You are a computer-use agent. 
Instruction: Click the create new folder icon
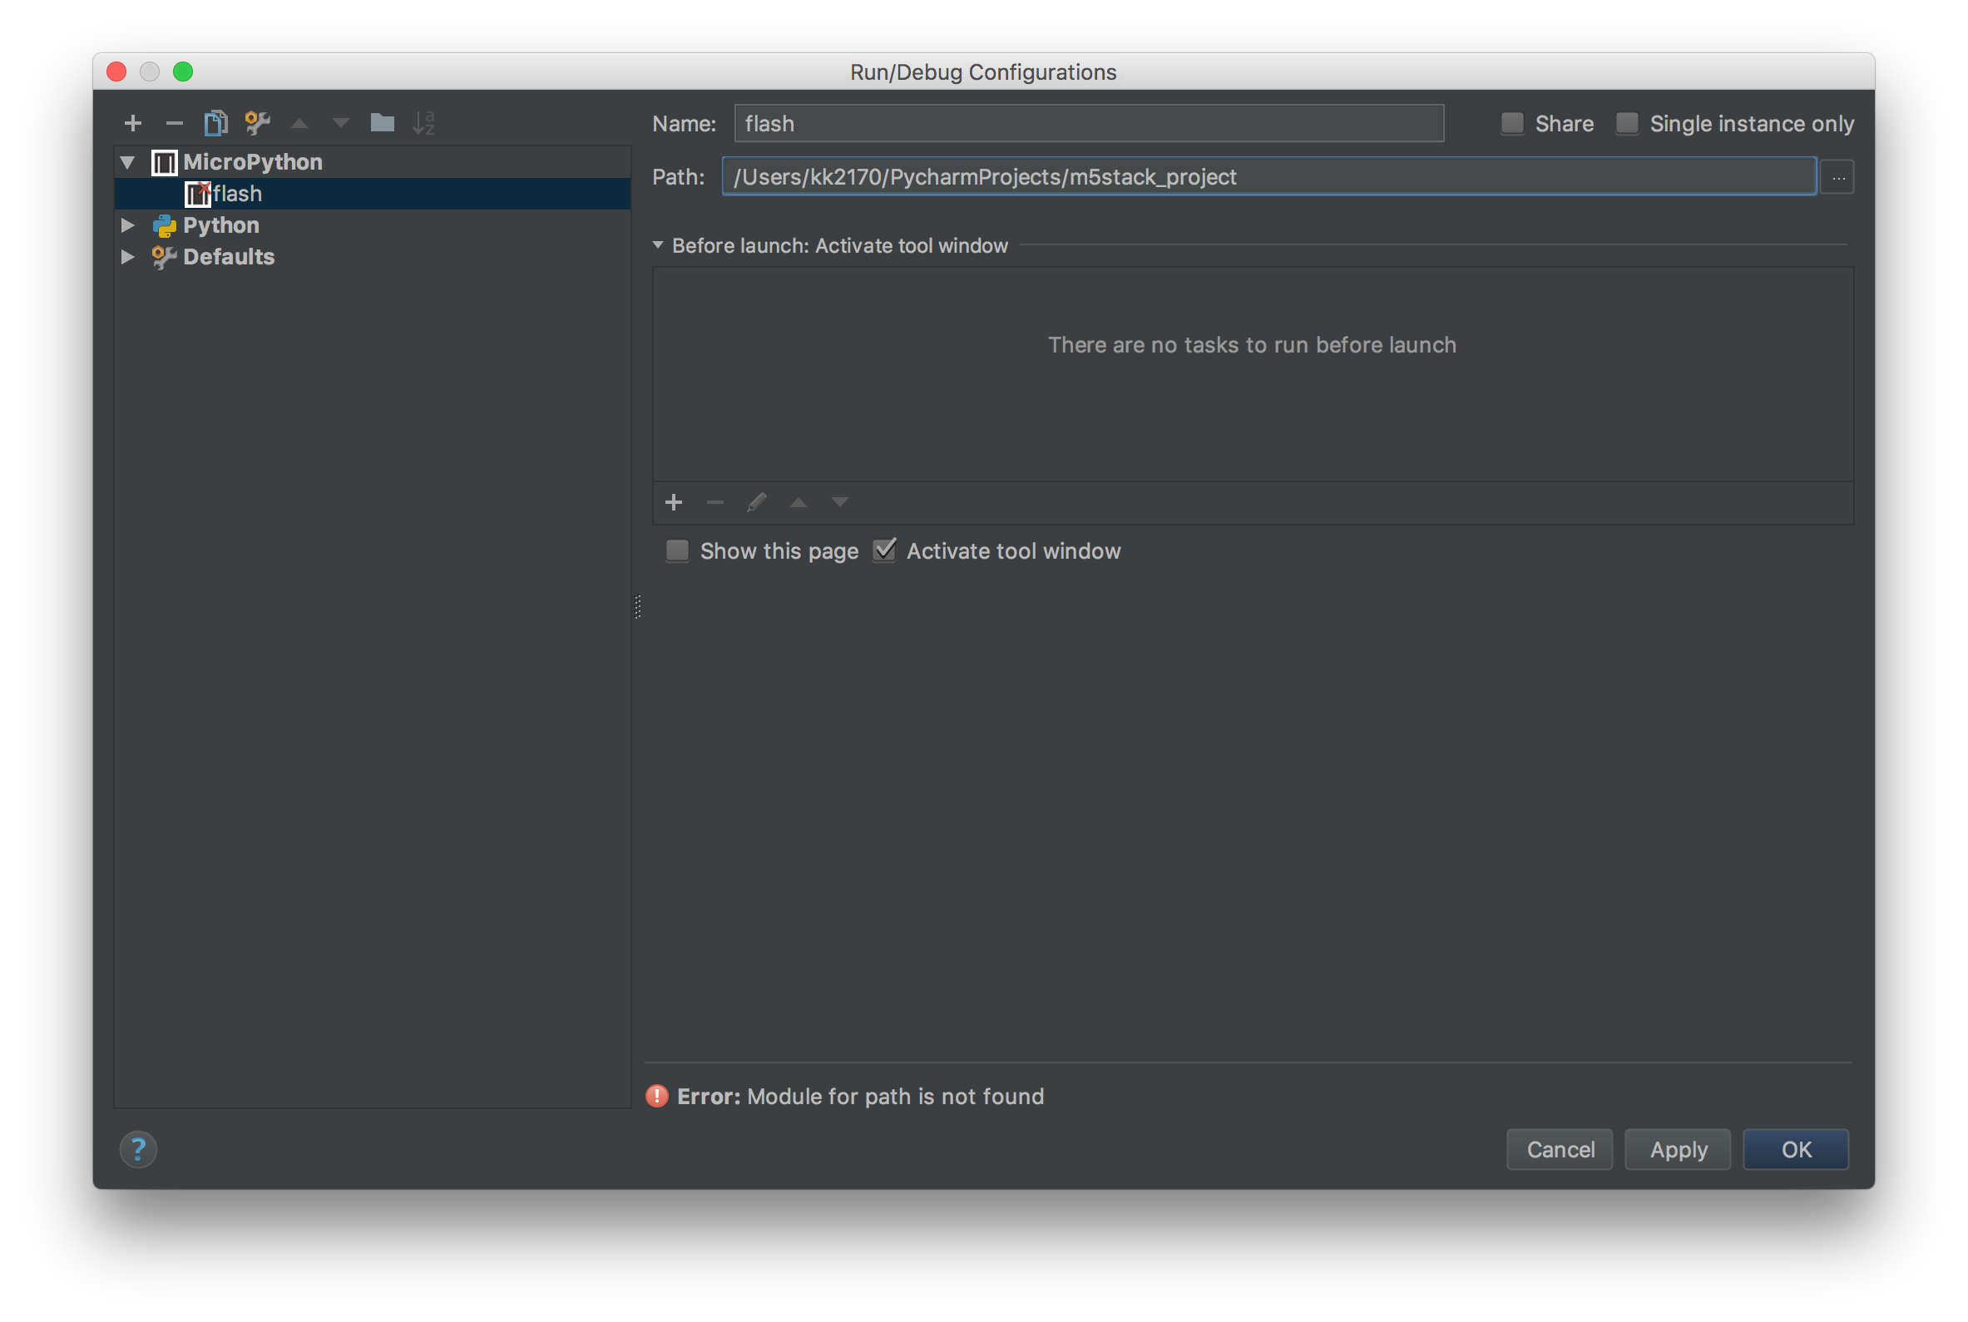pyautogui.click(x=382, y=123)
